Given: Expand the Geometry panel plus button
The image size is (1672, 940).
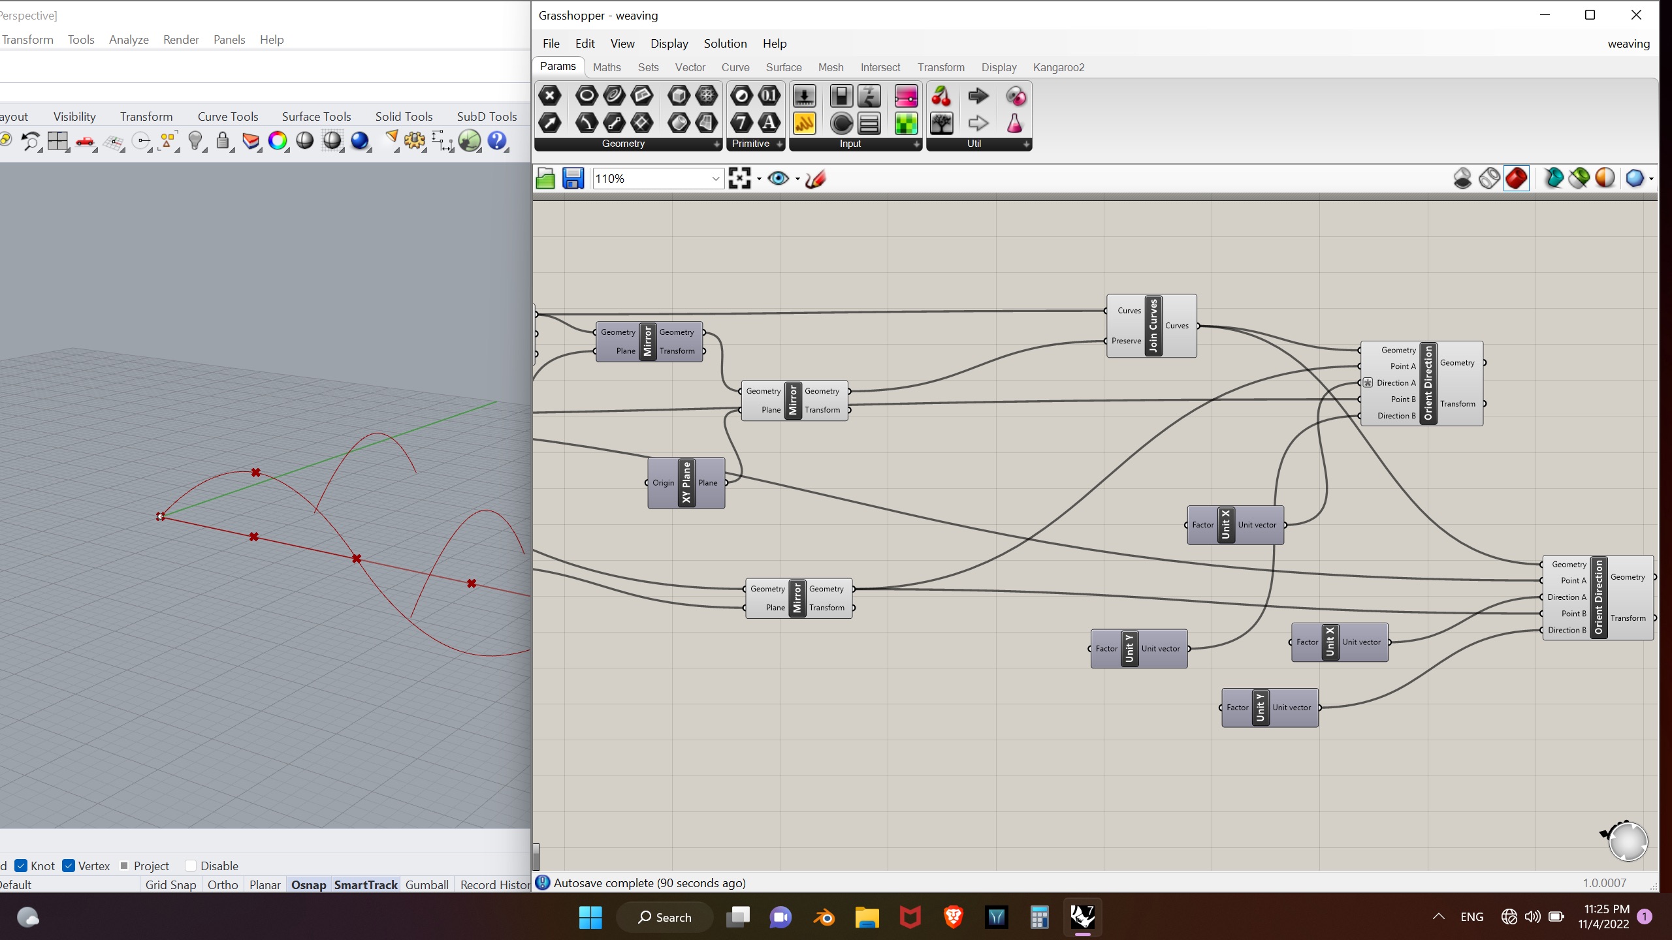Looking at the screenshot, I should point(716,144).
